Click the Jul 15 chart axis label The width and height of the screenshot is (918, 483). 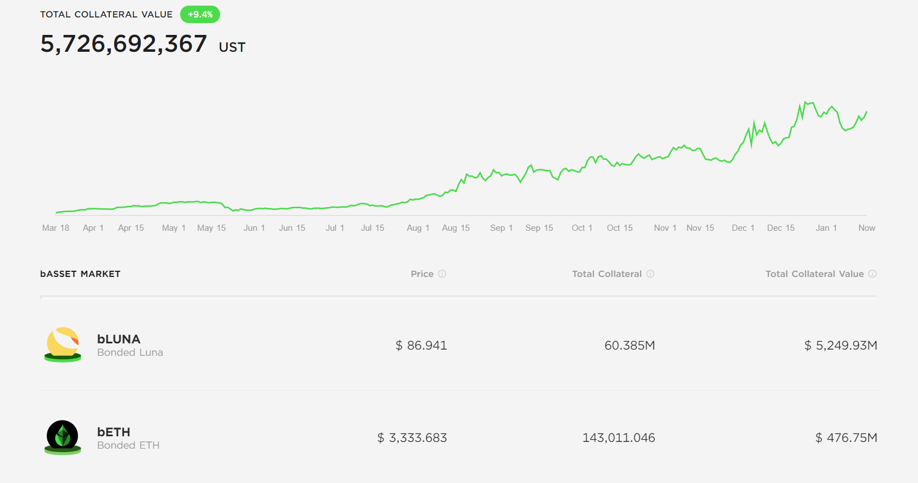[x=373, y=228]
